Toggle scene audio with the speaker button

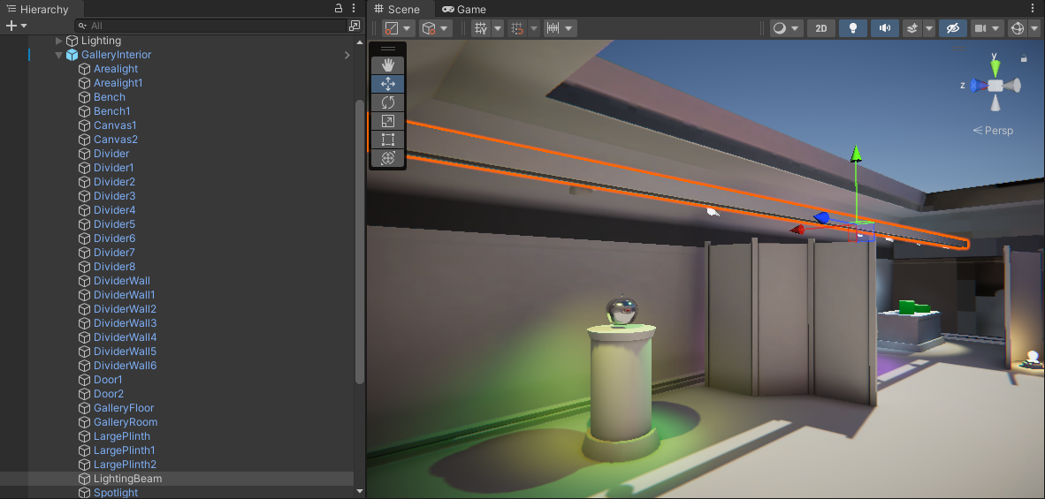884,28
